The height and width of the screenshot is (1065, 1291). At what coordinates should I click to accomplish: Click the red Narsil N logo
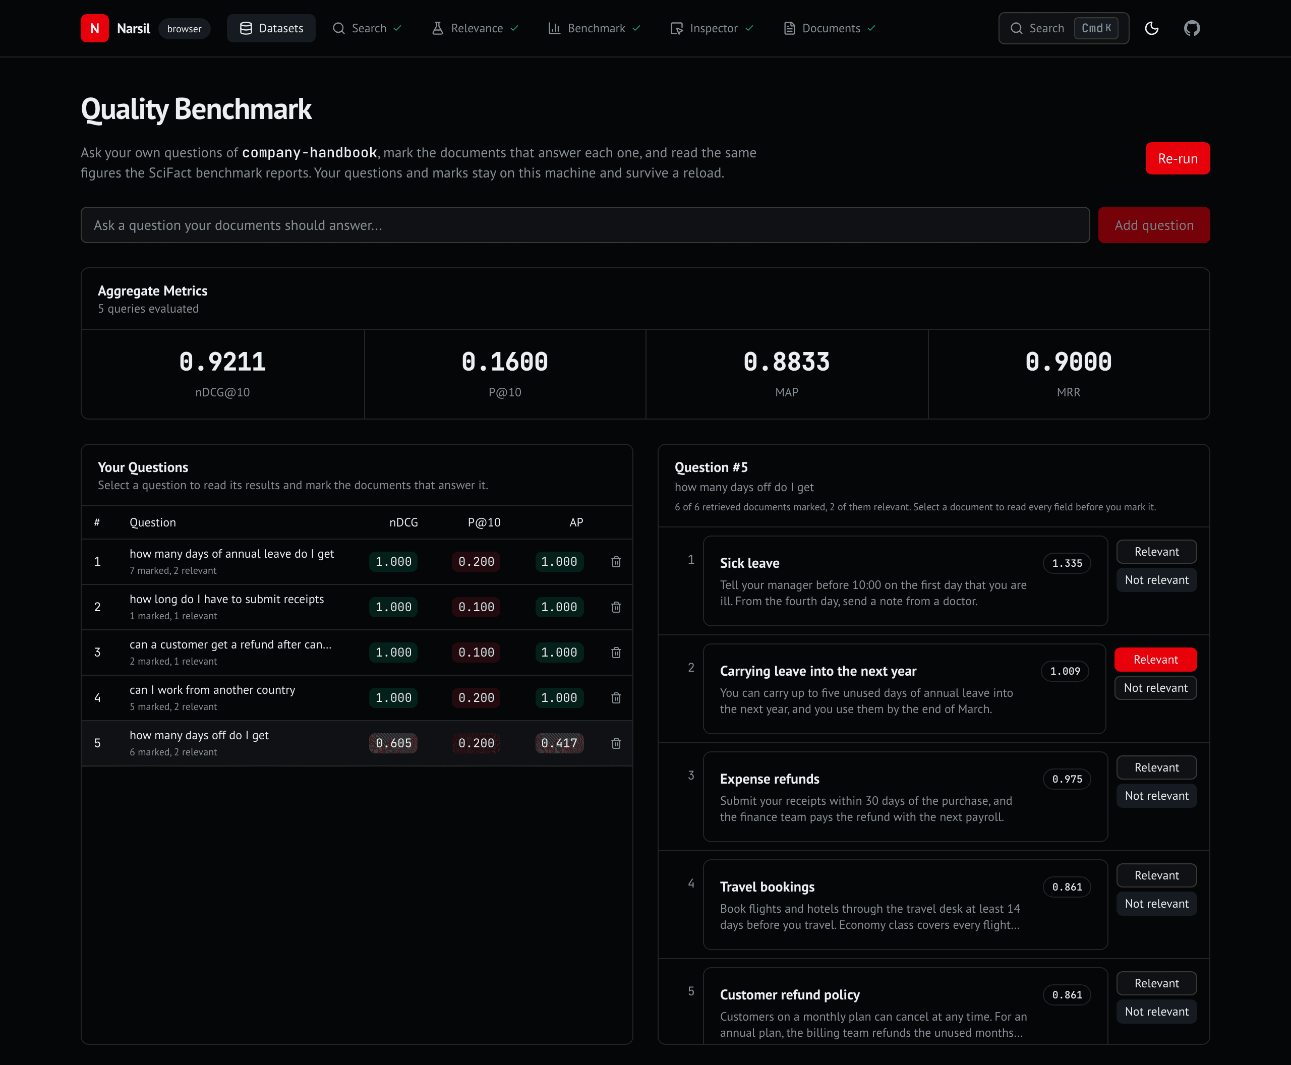94,28
